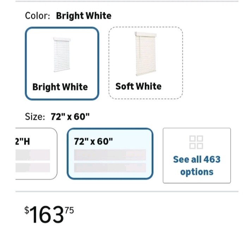Click the top placeholder bar in the 72" x 60" tile

point(110,155)
